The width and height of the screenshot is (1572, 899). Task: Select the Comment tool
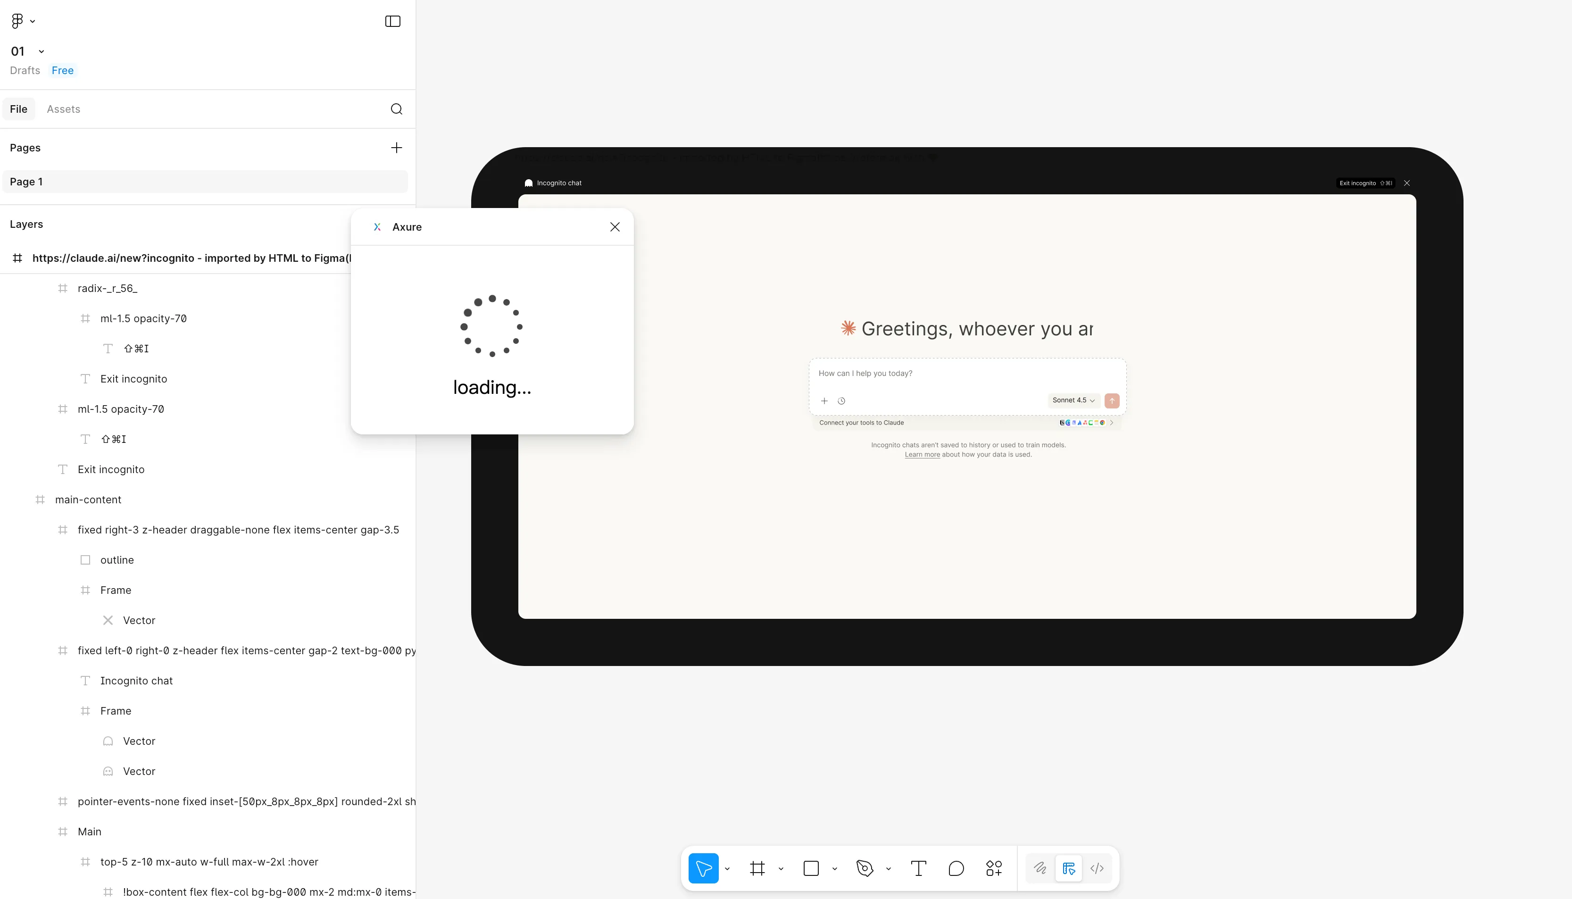(x=956, y=868)
